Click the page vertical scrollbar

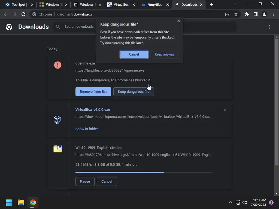tap(277, 102)
